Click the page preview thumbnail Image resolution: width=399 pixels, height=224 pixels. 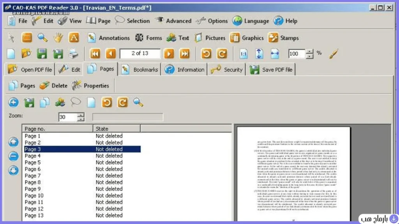click(x=294, y=174)
